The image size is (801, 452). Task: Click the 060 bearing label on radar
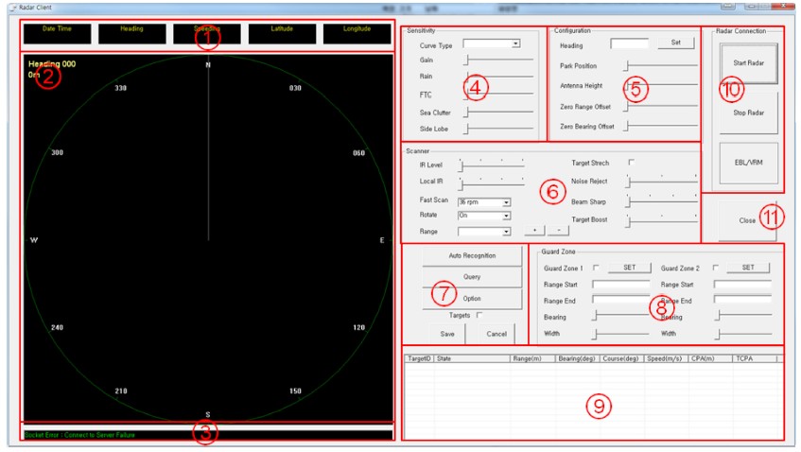359,152
